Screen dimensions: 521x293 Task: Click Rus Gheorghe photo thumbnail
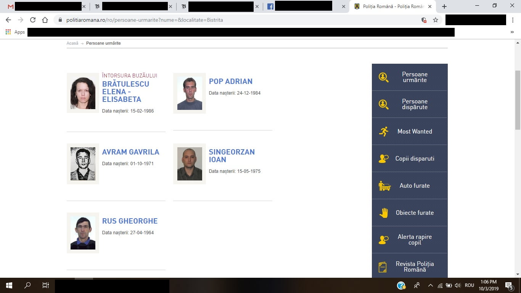(83, 233)
